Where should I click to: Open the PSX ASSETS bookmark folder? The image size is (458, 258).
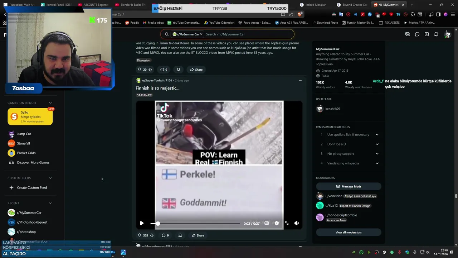(x=389, y=23)
